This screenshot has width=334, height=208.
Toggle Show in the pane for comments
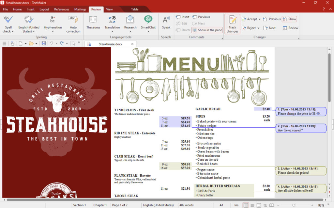click(207, 30)
